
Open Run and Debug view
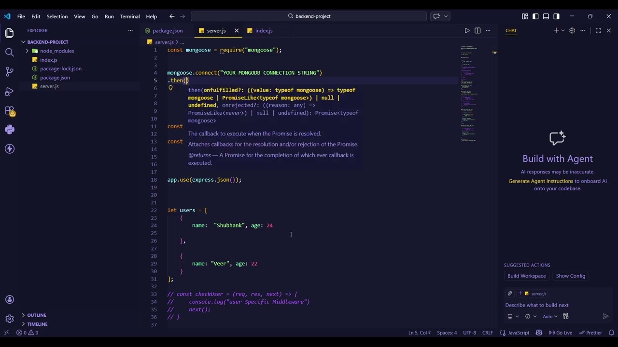coord(10,91)
